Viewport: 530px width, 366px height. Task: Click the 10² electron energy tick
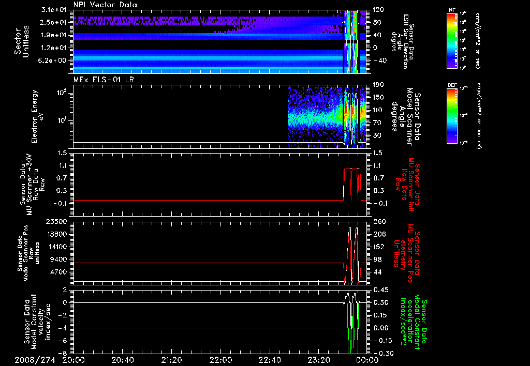tap(61, 93)
